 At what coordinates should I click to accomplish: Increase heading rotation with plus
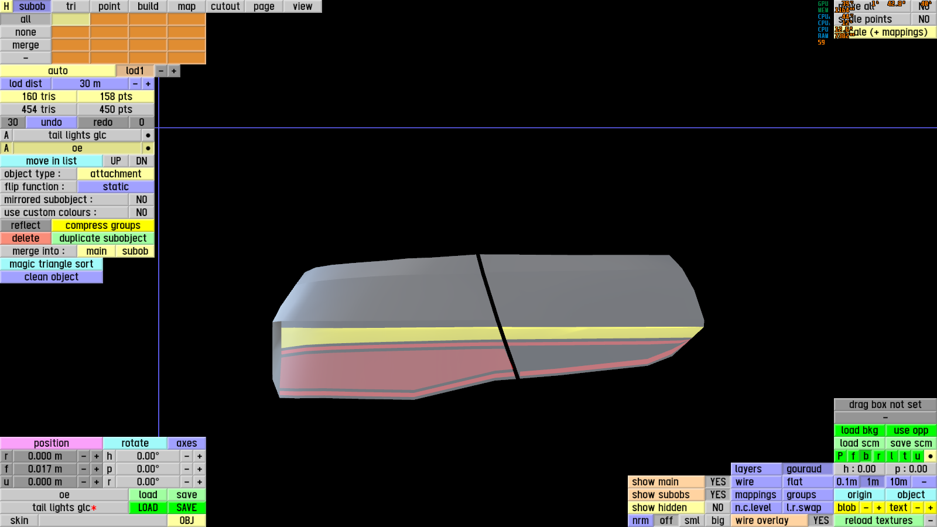[200, 456]
